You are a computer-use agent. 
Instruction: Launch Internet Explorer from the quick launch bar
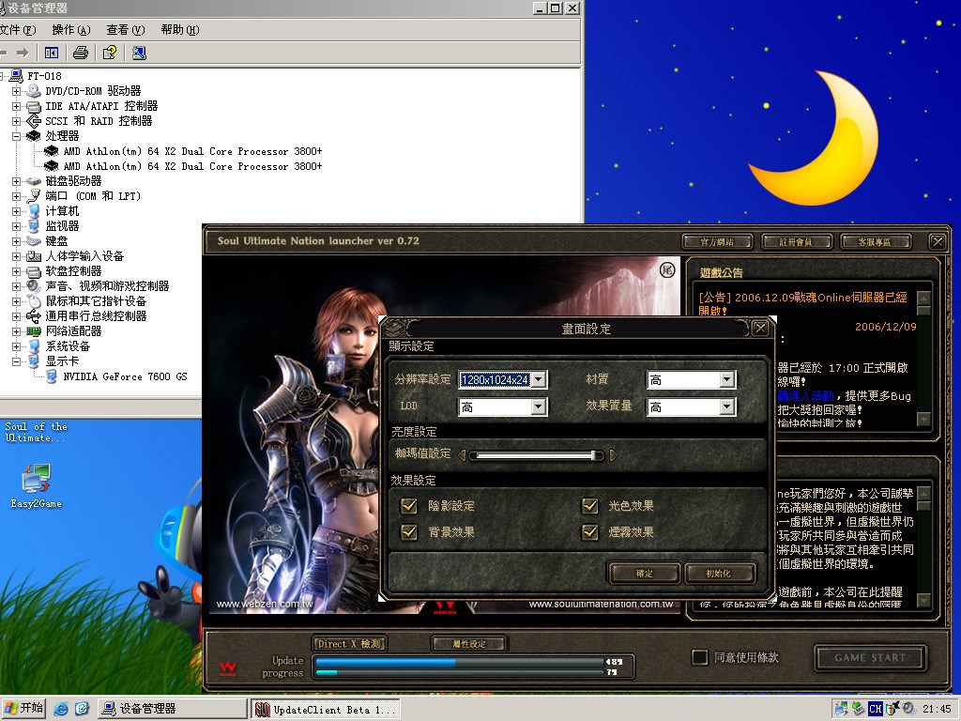pyautogui.click(x=61, y=709)
